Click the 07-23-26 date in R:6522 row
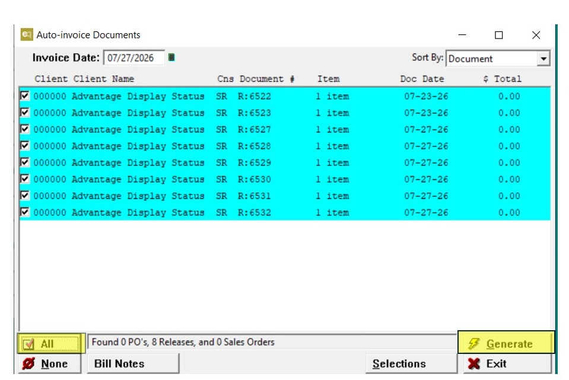Screen dimensions: 569x380 [x=426, y=96]
